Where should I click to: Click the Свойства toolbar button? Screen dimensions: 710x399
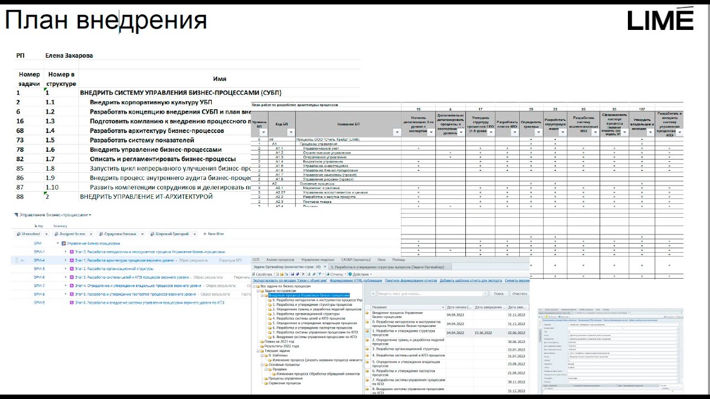(x=263, y=274)
